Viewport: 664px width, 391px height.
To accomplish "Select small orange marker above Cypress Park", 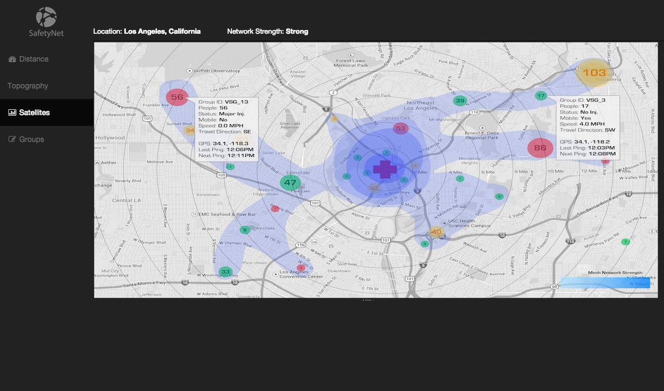I will (x=334, y=119).
